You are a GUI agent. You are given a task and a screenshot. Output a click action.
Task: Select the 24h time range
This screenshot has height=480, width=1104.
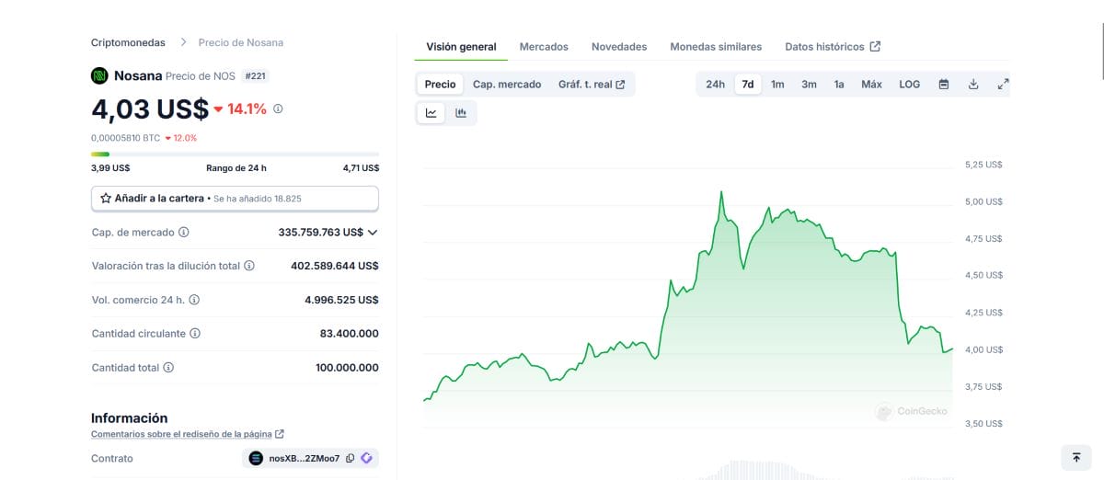(715, 85)
